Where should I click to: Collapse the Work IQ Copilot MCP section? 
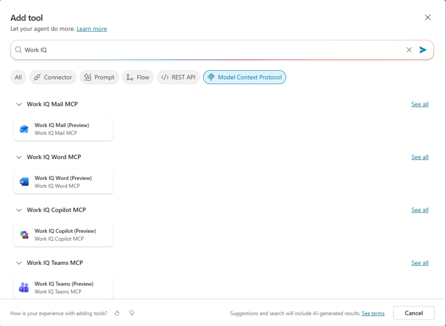click(19, 210)
